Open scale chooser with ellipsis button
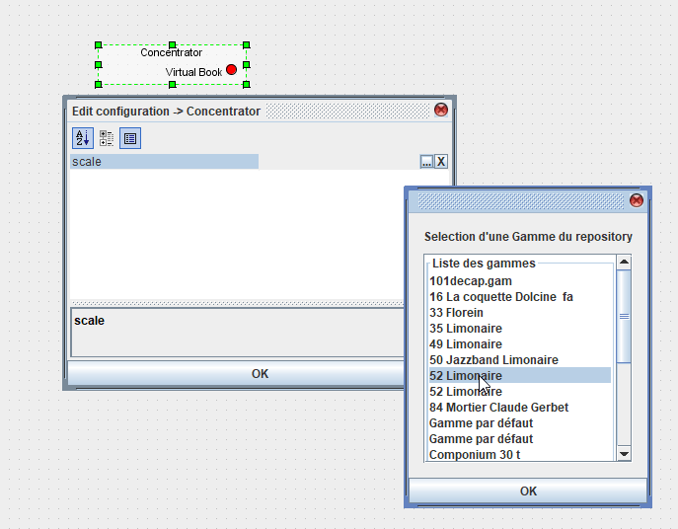The height and width of the screenshot is (529, 678). 426,162
